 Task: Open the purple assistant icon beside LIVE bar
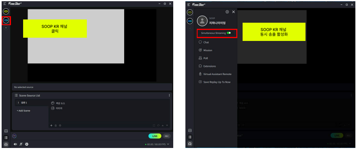(x=14, y=136)
